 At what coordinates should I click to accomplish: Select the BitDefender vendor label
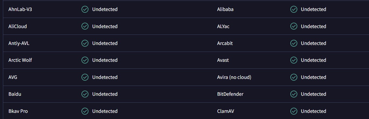click(x=230, y=94)
